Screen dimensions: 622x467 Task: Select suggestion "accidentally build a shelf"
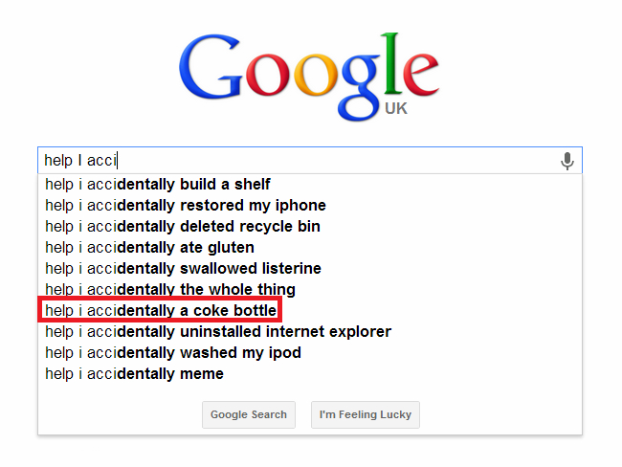click(x=158, y=184)
